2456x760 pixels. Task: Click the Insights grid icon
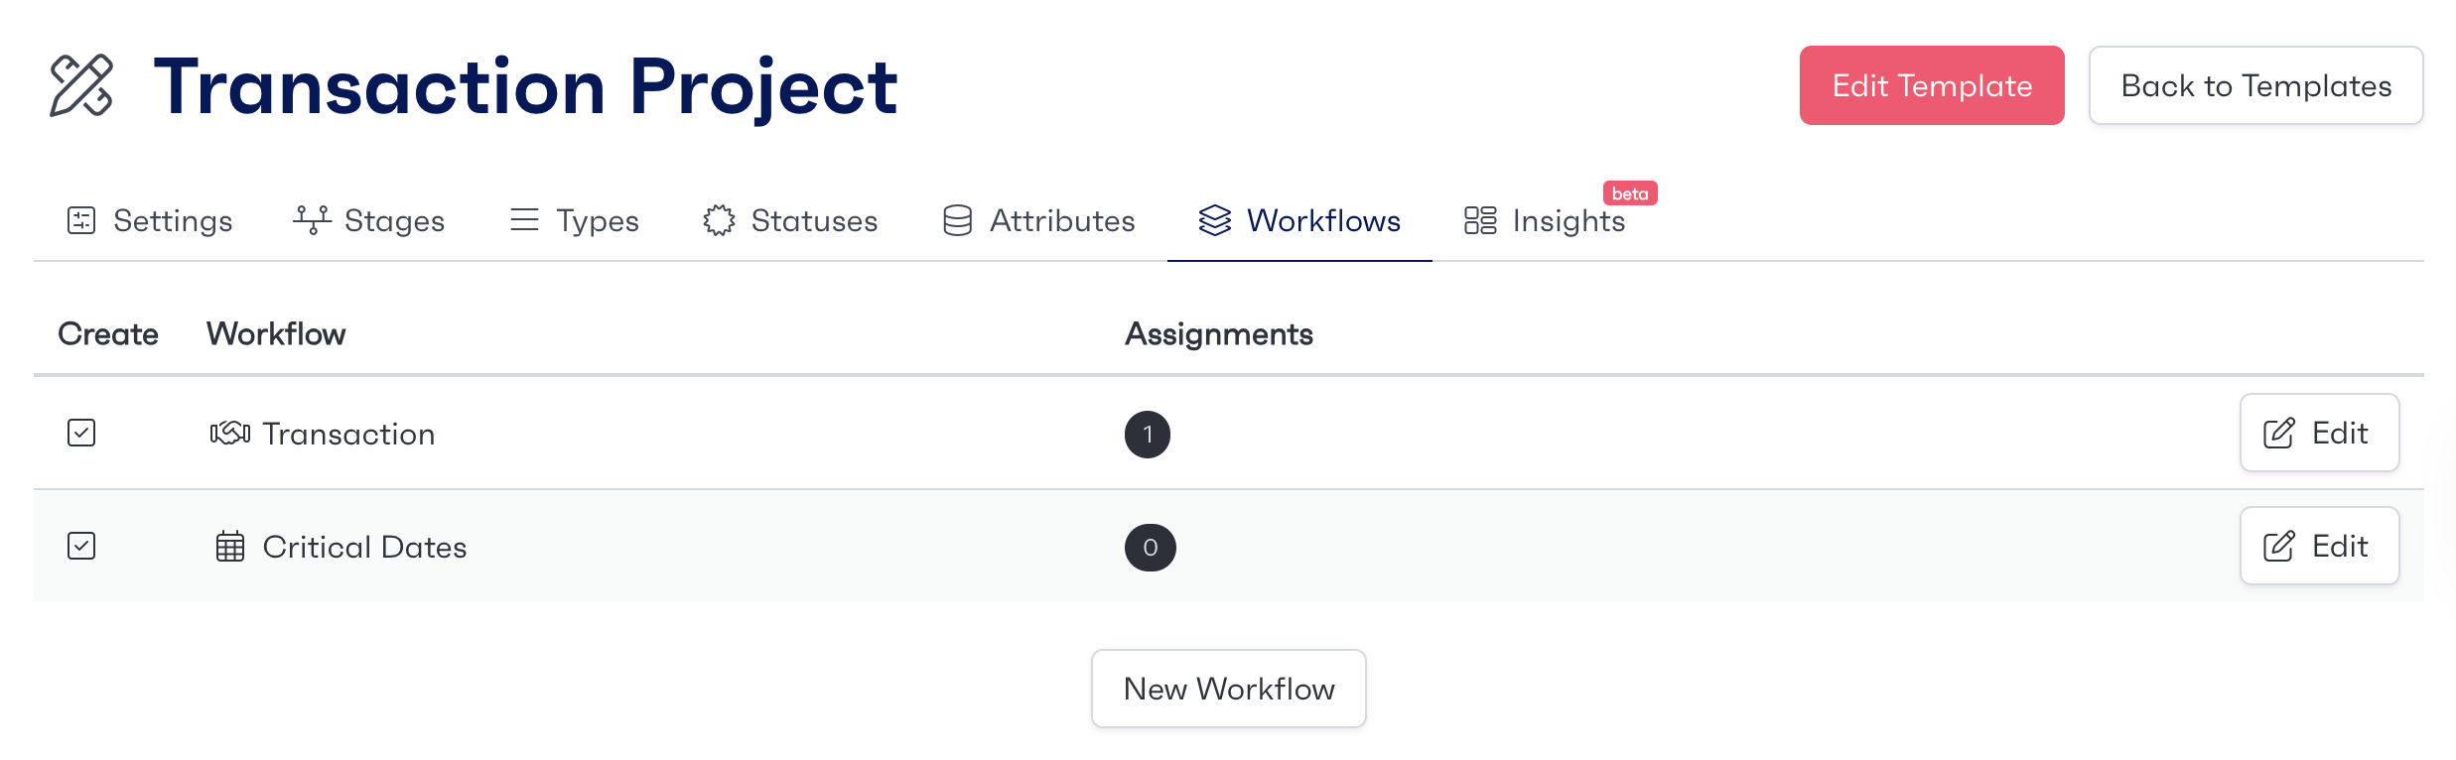pos(1480,220)
